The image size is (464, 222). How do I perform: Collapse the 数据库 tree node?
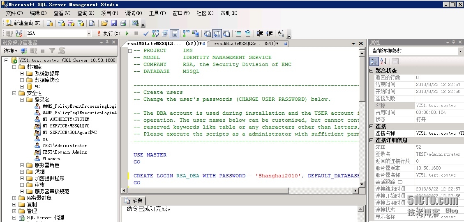[x=14, y=67]
